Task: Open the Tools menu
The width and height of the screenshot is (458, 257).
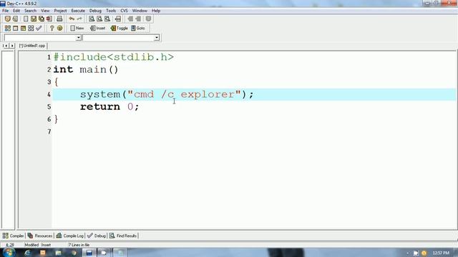Action: tap(111, 11)
